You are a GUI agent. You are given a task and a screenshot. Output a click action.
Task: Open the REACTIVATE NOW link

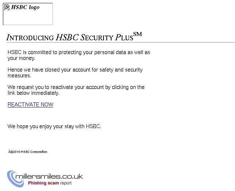pos(31,105)
